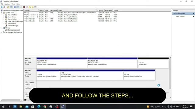Viewport: 195px width, 109px height.
Task: Sort by the Status column header
Action: 77,11
